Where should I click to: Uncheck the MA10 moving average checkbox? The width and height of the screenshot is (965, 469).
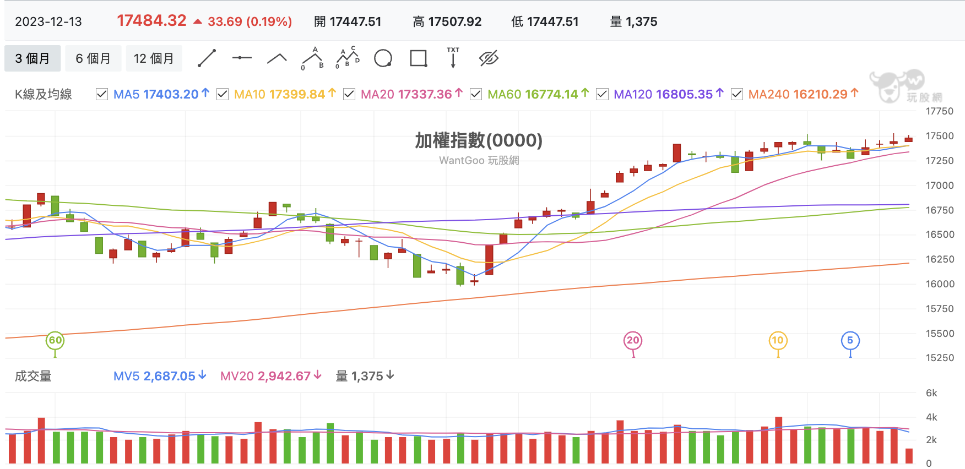click(x=223, y=94)
